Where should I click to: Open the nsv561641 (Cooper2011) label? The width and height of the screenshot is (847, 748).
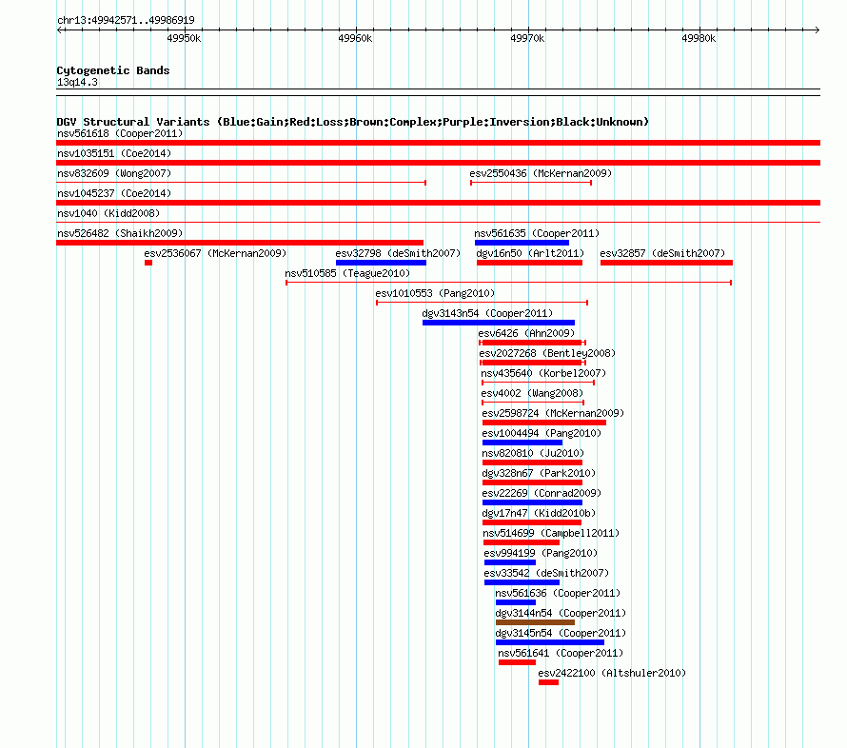pyautogui.click(x=561, y=653)
